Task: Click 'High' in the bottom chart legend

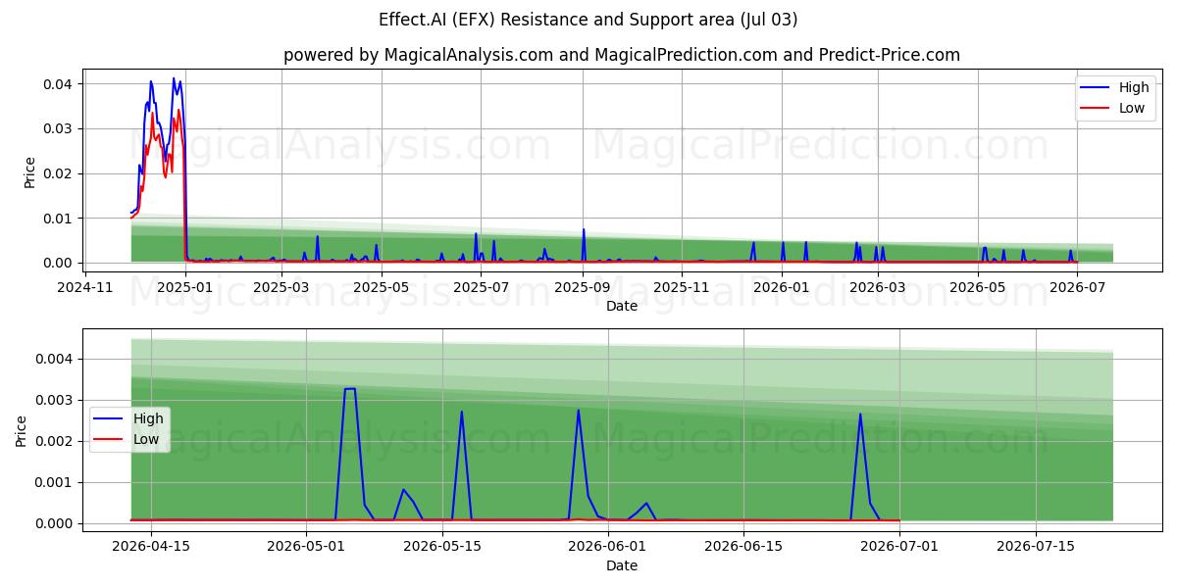Action: coord(148,418)
